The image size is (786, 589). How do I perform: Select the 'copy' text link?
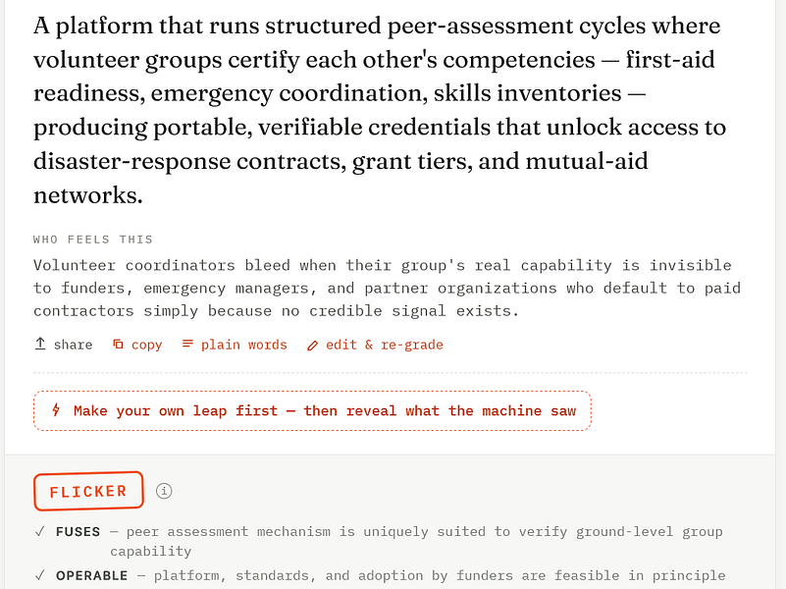coord(147,345)
